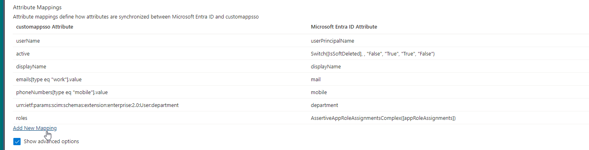Select the mobile Entra ID attribute
589x150 pixels.
click(x=319, y=92)
